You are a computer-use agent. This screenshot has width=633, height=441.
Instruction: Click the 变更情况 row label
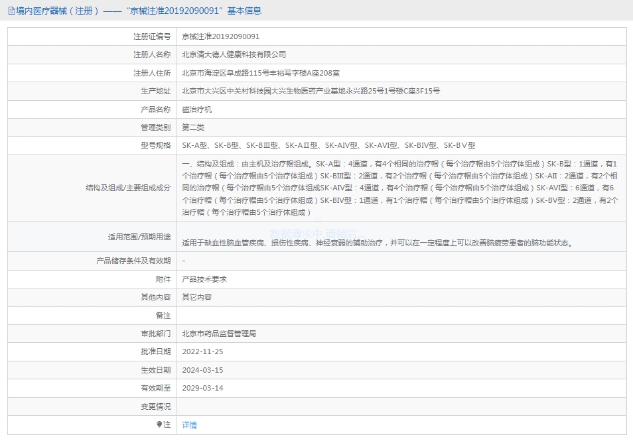click(156, 407)
